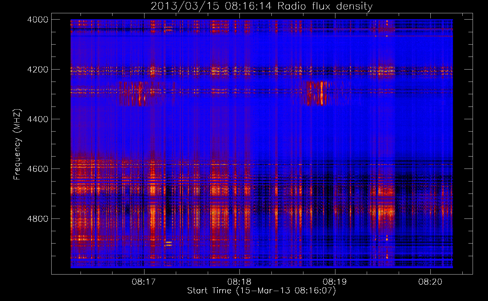Select the 4200 frequency axis label

click(38, 70)
